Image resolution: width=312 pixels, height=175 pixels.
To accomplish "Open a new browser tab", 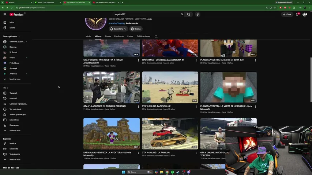I will pos(123,3).
